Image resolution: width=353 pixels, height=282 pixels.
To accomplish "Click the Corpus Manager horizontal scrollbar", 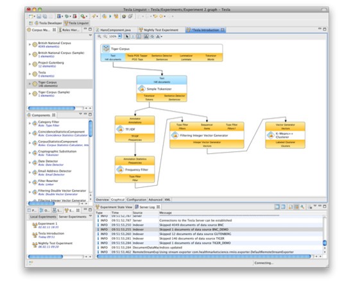I will 51,108.
